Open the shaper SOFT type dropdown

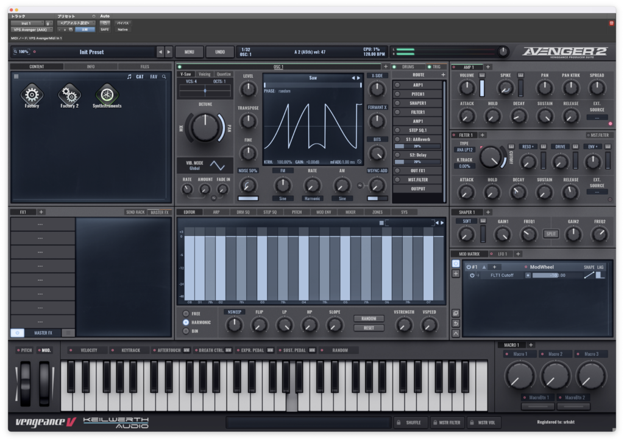467,221
